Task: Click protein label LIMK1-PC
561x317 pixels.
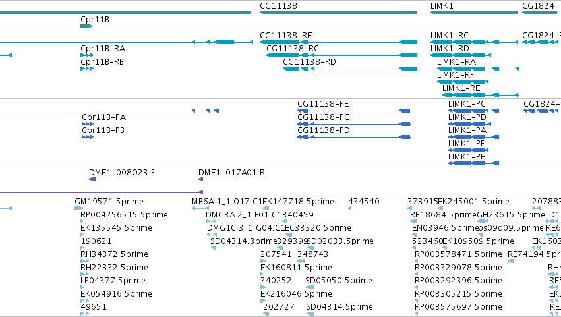Action: click(x=467, y=104)
